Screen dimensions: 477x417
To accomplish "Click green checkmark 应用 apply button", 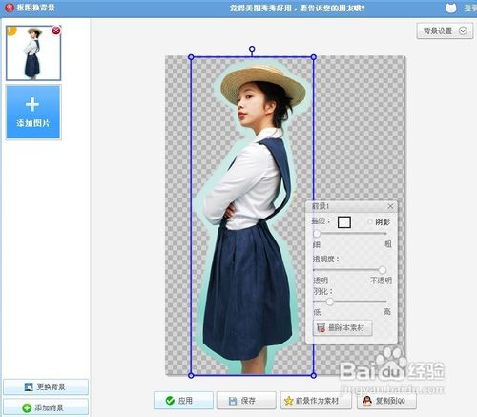I will 183,401.
